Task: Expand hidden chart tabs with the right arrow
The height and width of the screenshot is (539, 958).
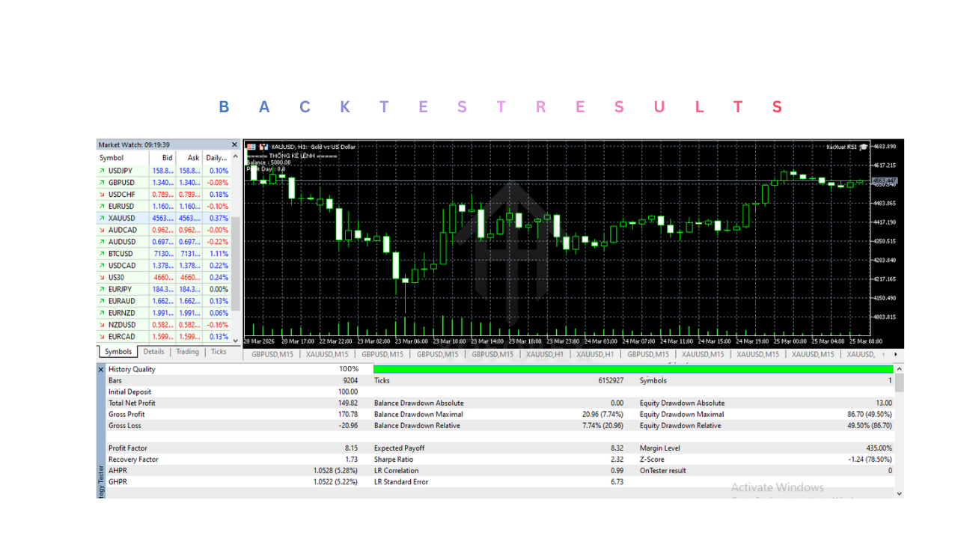Action: tap(895, 354)
